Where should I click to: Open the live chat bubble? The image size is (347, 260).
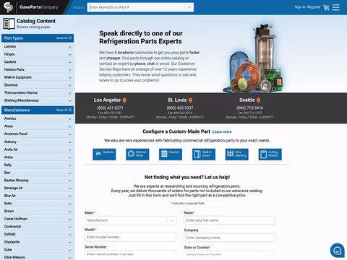point(337,251)
